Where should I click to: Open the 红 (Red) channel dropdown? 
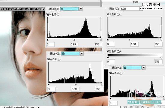click(81, 9)
